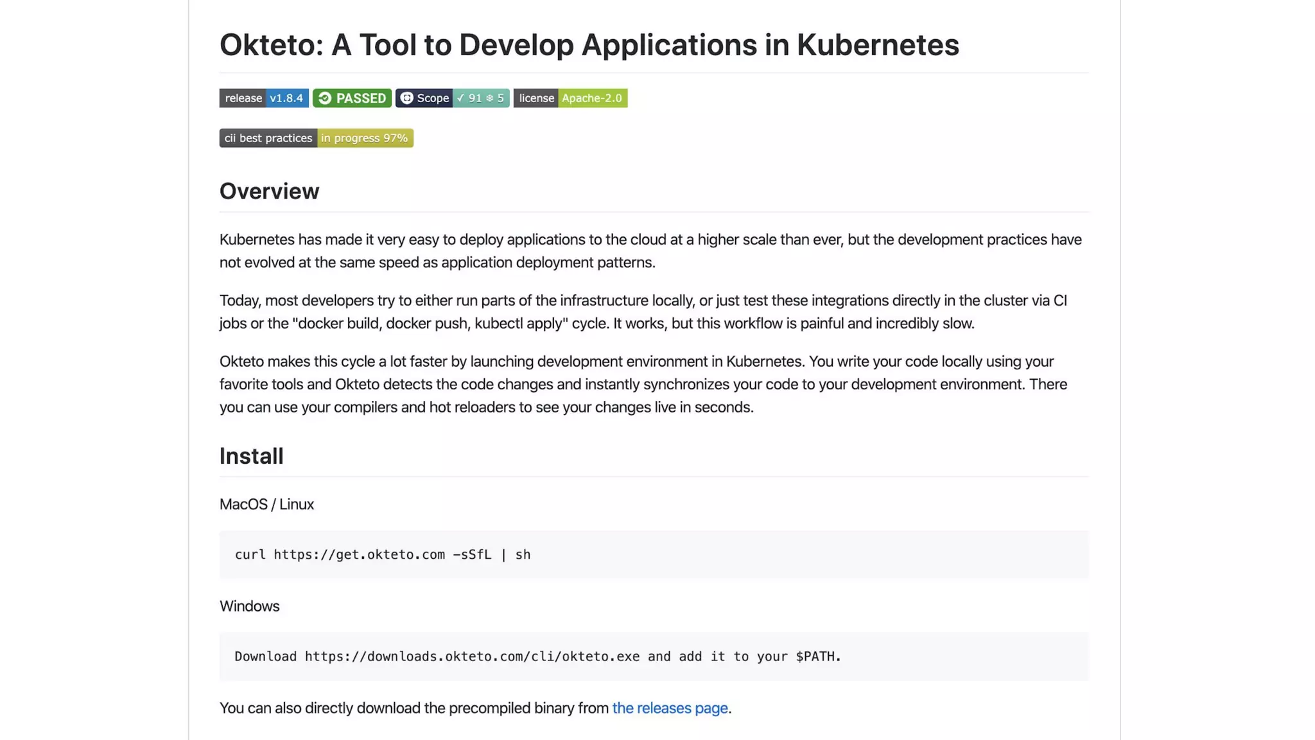Click the paragraph starting Okteto makes this cycle
This screenshot has height=740, width=1315.
(642, 384)
